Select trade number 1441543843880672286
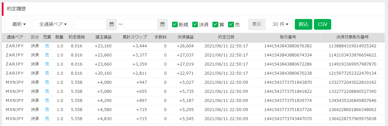Image resolution: width=388 pixels, height=126 pixels. (x=288, y=64)
